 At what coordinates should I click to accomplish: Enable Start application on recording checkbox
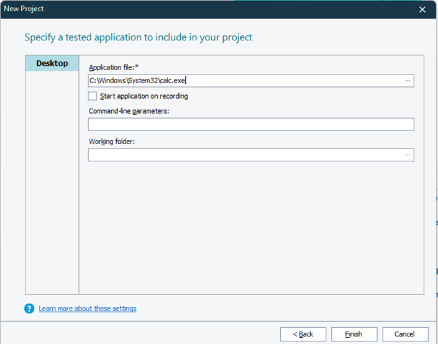(x=93, y=96)
